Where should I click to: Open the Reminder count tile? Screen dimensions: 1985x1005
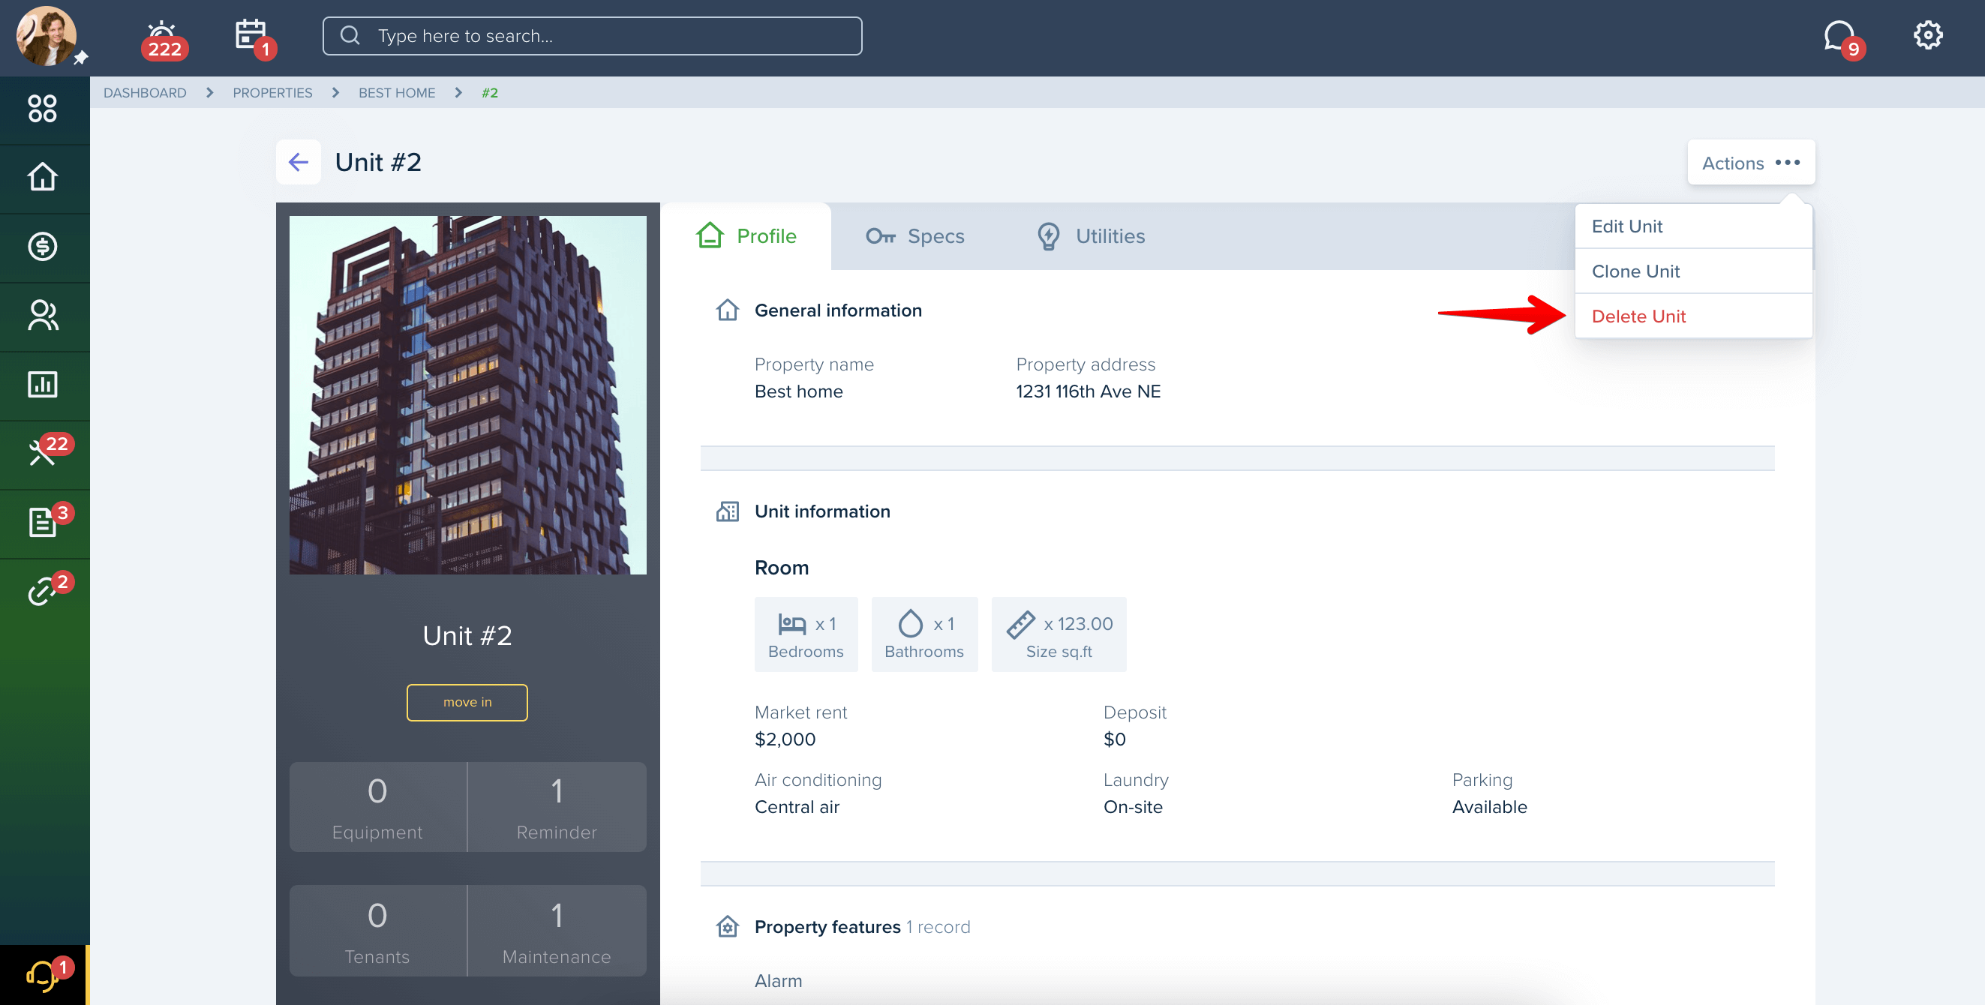point(557,807)
